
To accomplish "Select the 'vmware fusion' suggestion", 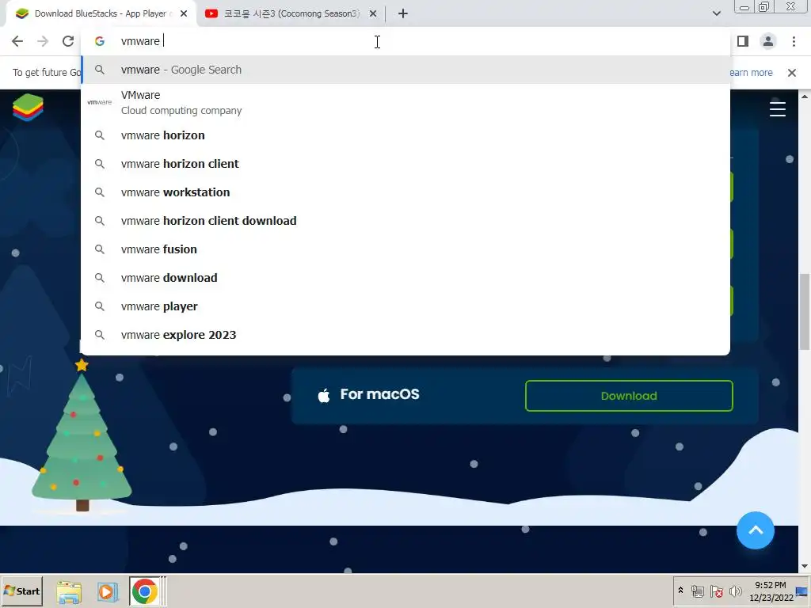I will (x=405, y=249).
